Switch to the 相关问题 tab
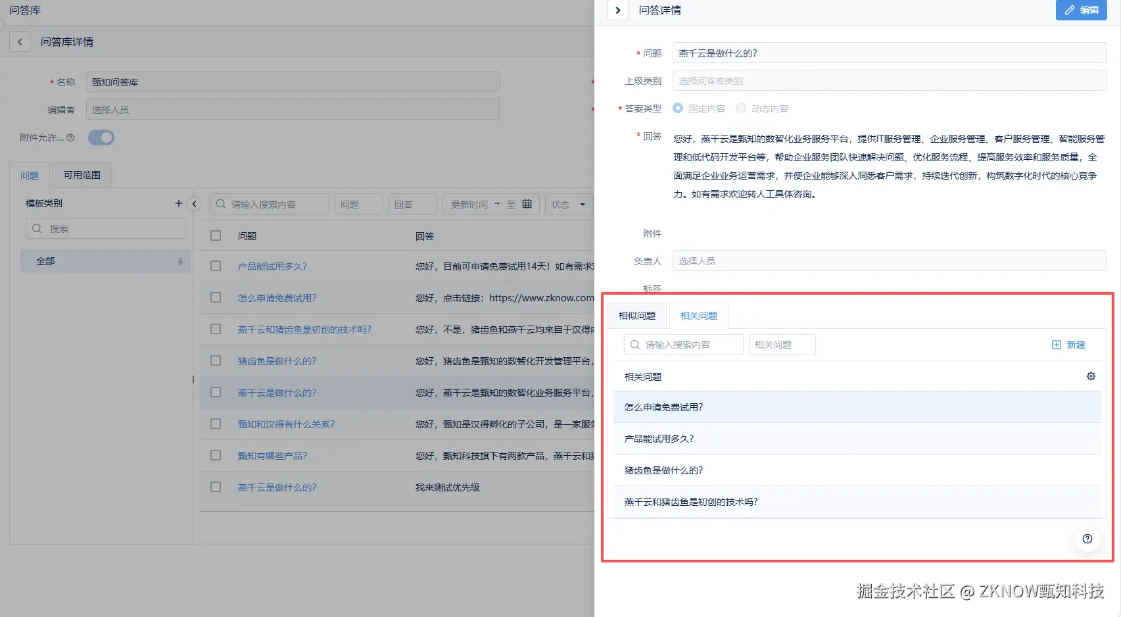Screen dimensions: 1121x617 coord(699,316)
